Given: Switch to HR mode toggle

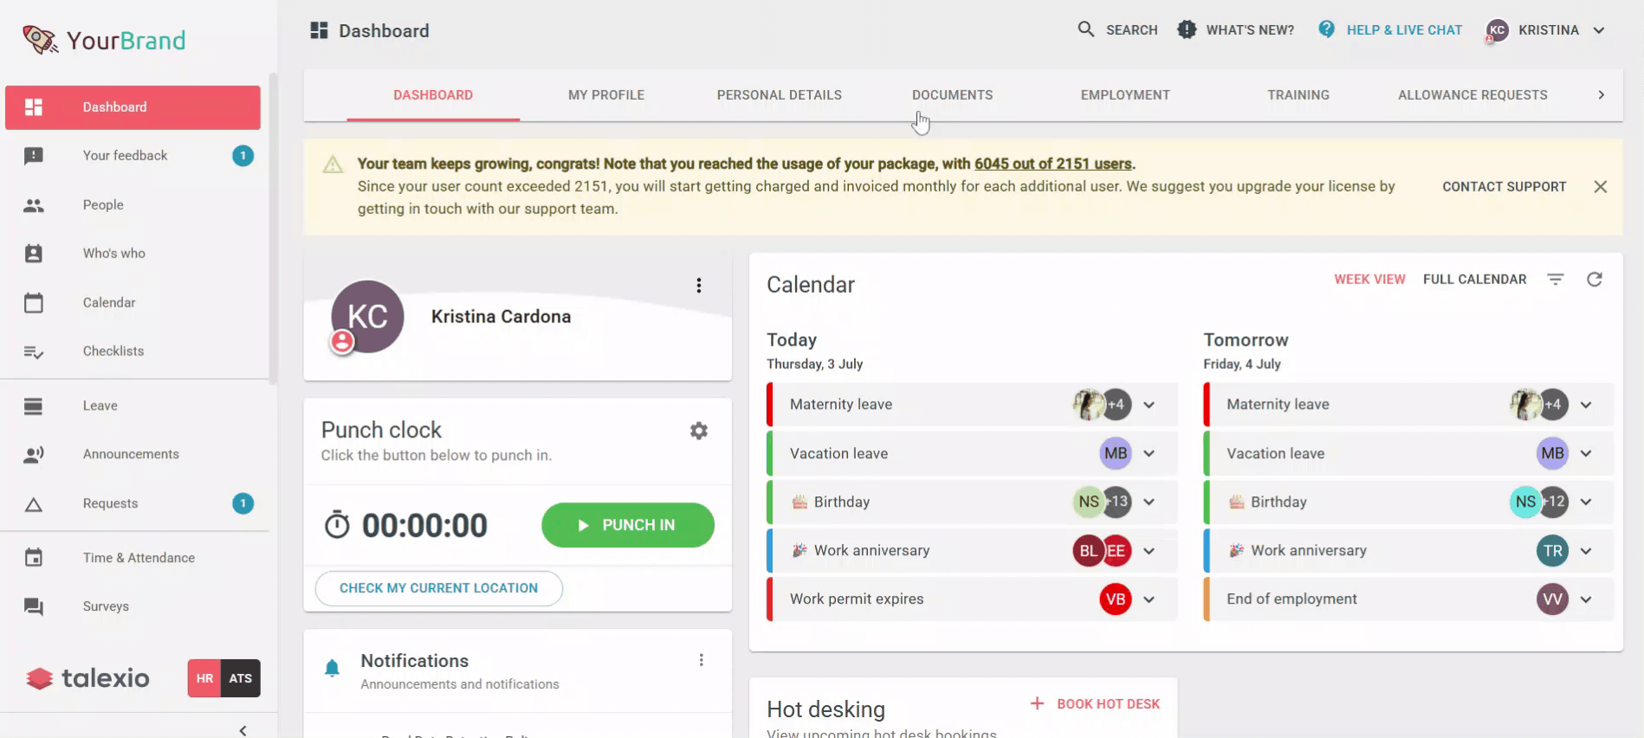Looking at the screenshot, I should pyautogui.click(x=204, y=678).
